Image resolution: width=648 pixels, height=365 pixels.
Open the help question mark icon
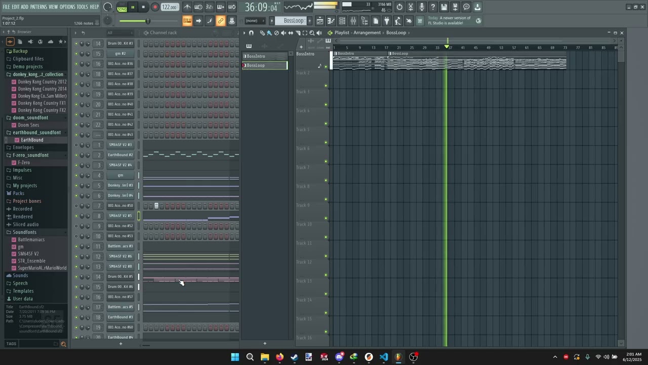coord(433,7)
